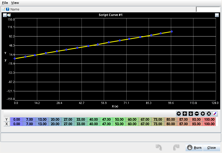Viewport: 222px width, 153px height.
Task: Select the Y row cell 47.00
Action: click(106, 119)
